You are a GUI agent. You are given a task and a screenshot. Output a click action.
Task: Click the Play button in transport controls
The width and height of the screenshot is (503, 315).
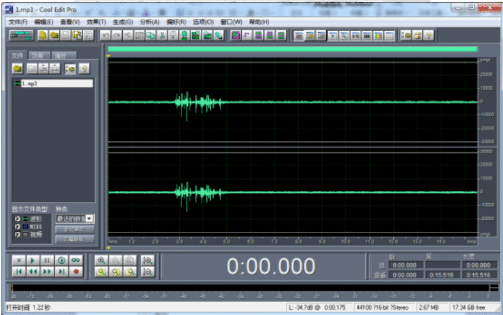click(x=32, y=260)
